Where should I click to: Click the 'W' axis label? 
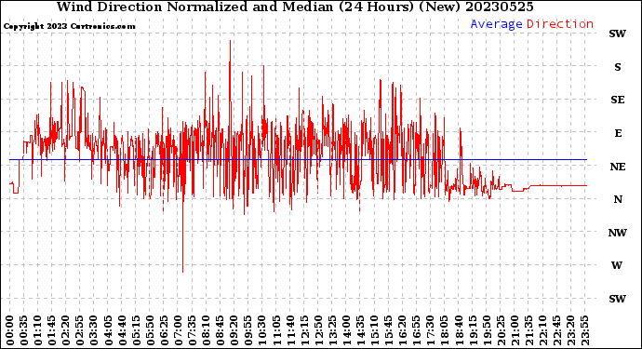[x=617, y=265]
